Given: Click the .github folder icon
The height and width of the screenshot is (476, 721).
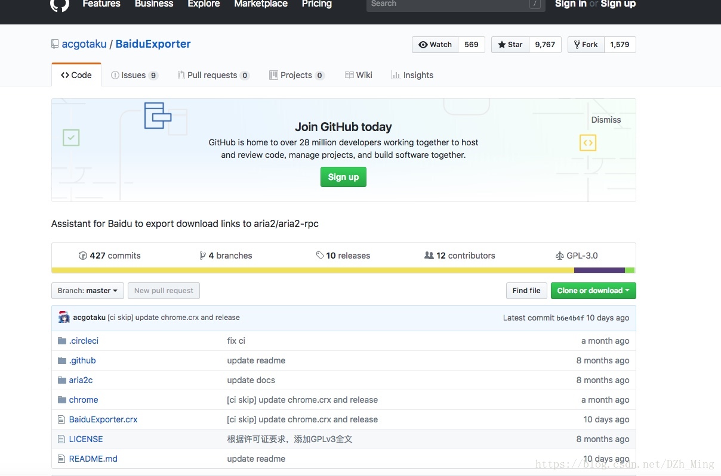Looking at the screenshot, I should [62, 360].
